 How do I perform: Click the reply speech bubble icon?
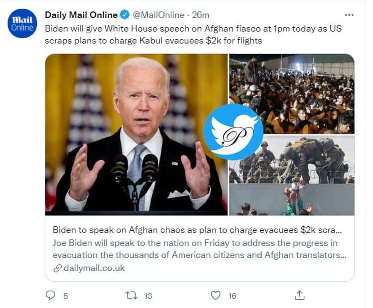tap(50, 295)
